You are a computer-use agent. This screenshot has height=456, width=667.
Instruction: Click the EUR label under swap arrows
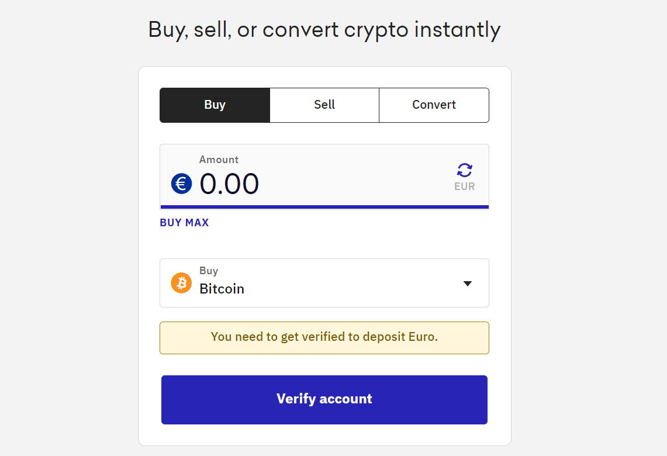click(x=465, y=187)
